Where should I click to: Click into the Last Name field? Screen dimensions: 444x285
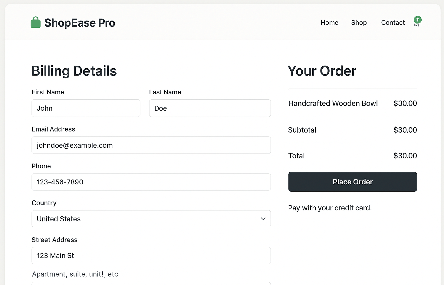pos(210,108)
